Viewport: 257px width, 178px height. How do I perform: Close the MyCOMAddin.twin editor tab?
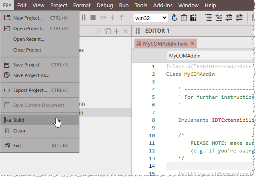pos(192,43)
